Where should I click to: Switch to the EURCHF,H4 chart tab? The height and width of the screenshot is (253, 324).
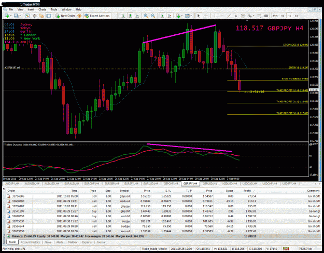[92, 183]
